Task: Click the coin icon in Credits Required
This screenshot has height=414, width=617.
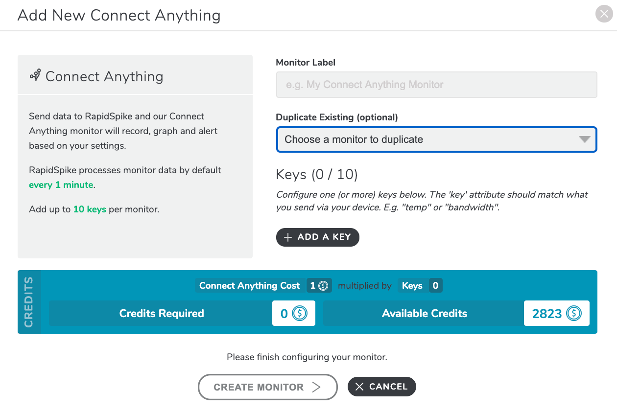Action: tap(300, 313)
